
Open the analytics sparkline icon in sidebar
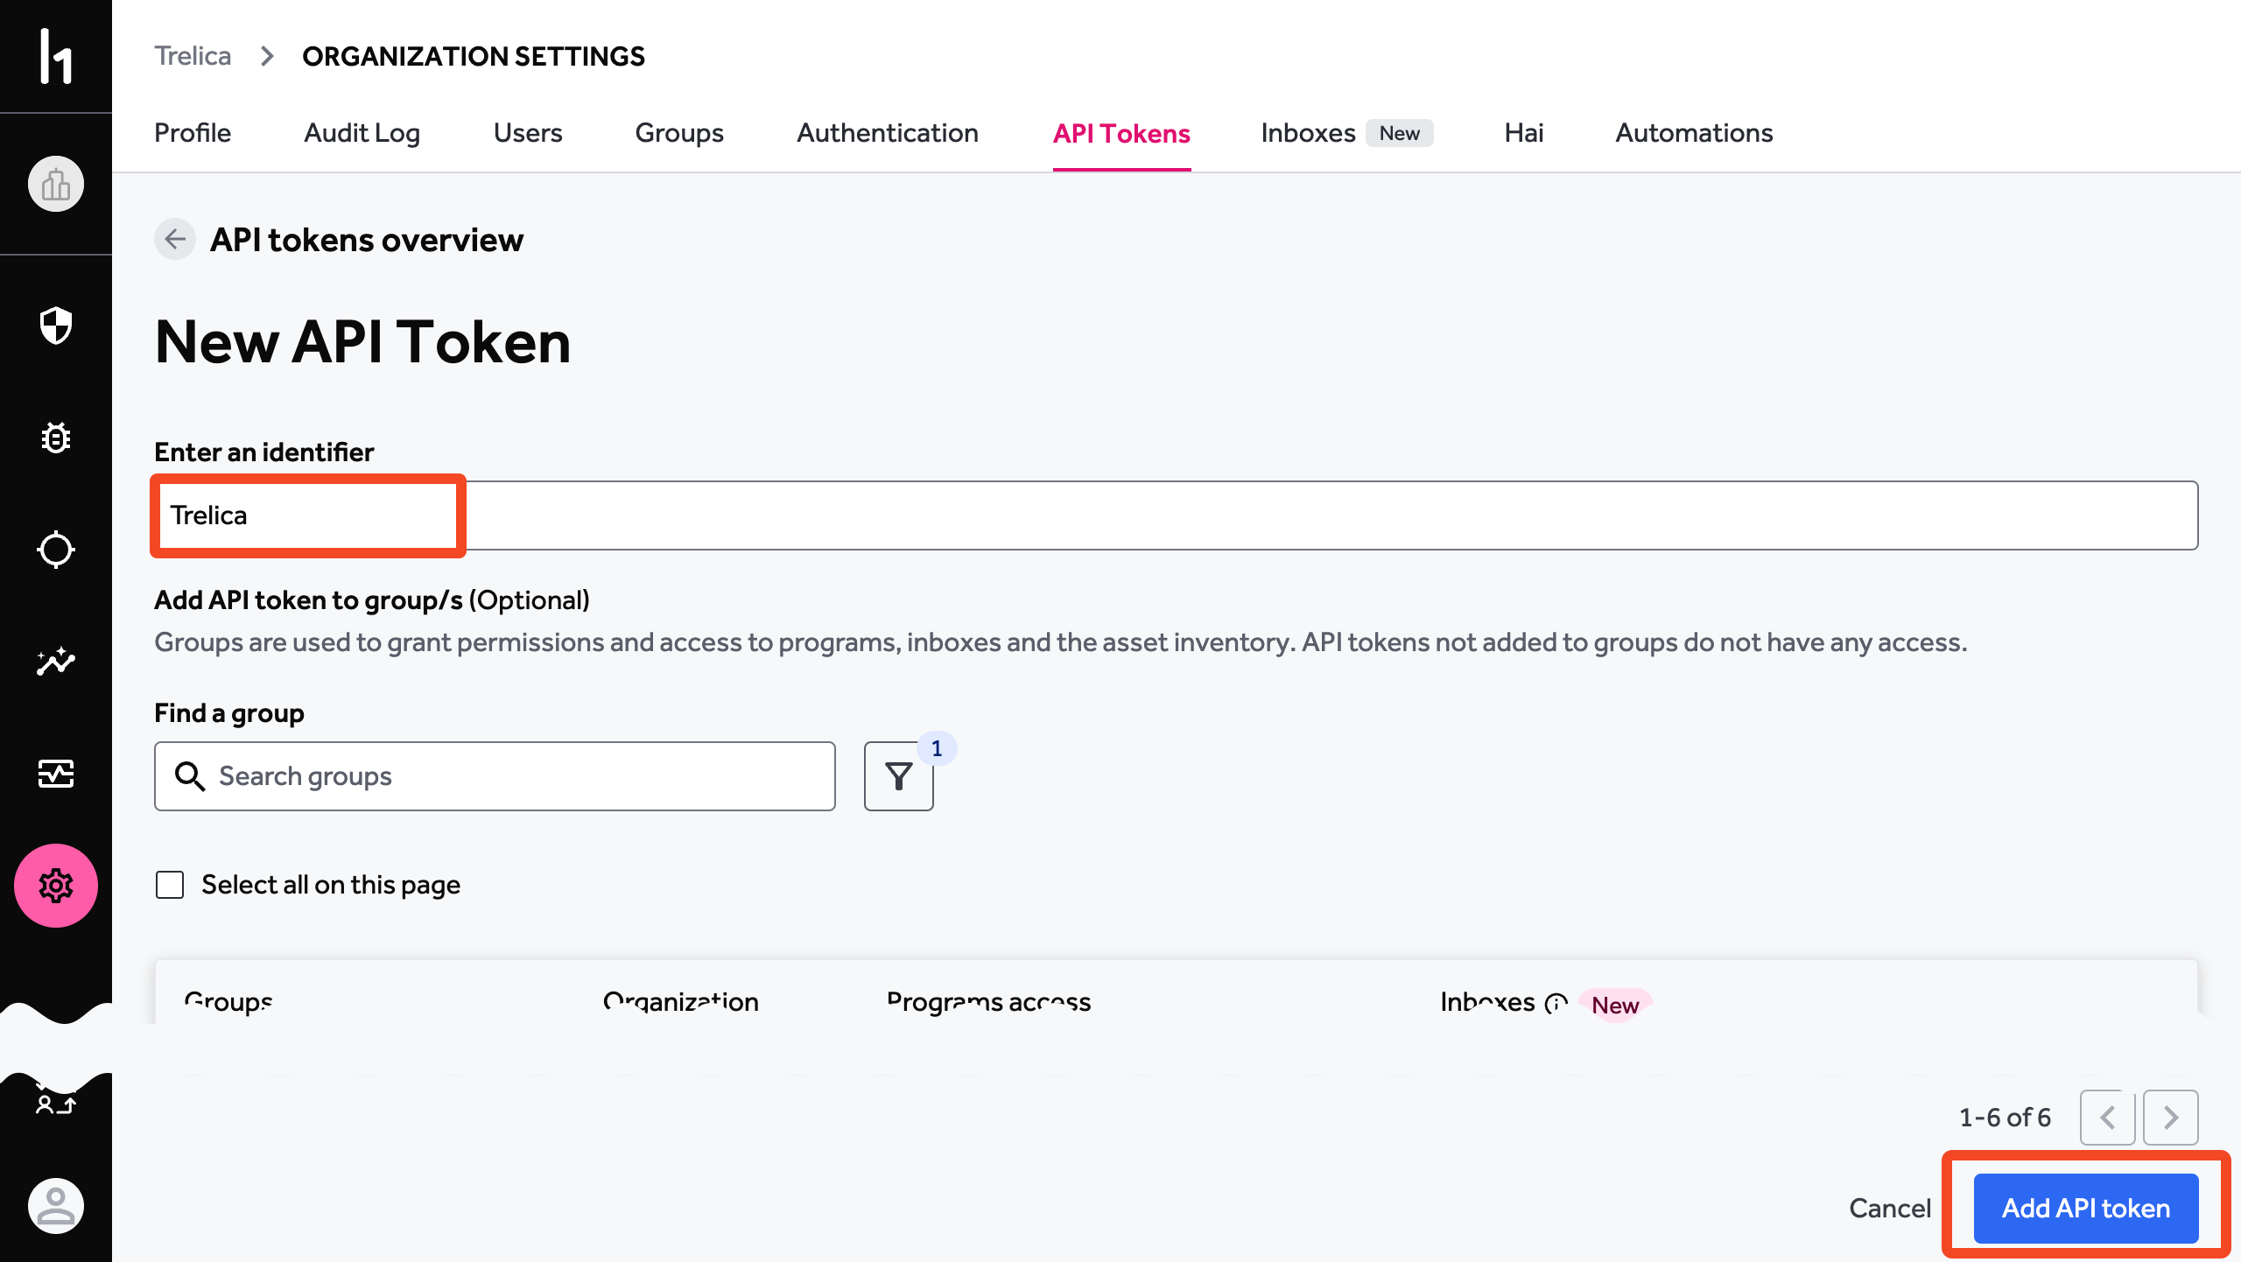56,662
